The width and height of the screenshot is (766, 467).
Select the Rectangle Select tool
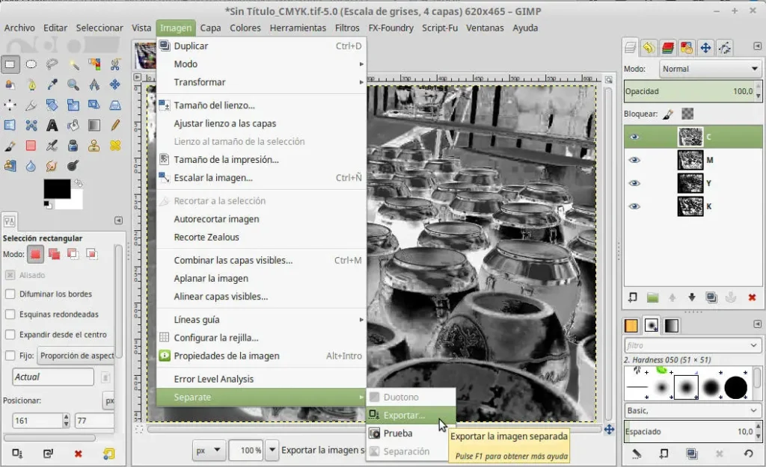[10, 64]
